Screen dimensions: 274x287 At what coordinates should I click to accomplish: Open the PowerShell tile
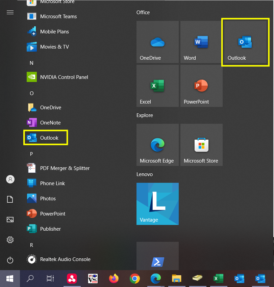[x=157, y=256]
